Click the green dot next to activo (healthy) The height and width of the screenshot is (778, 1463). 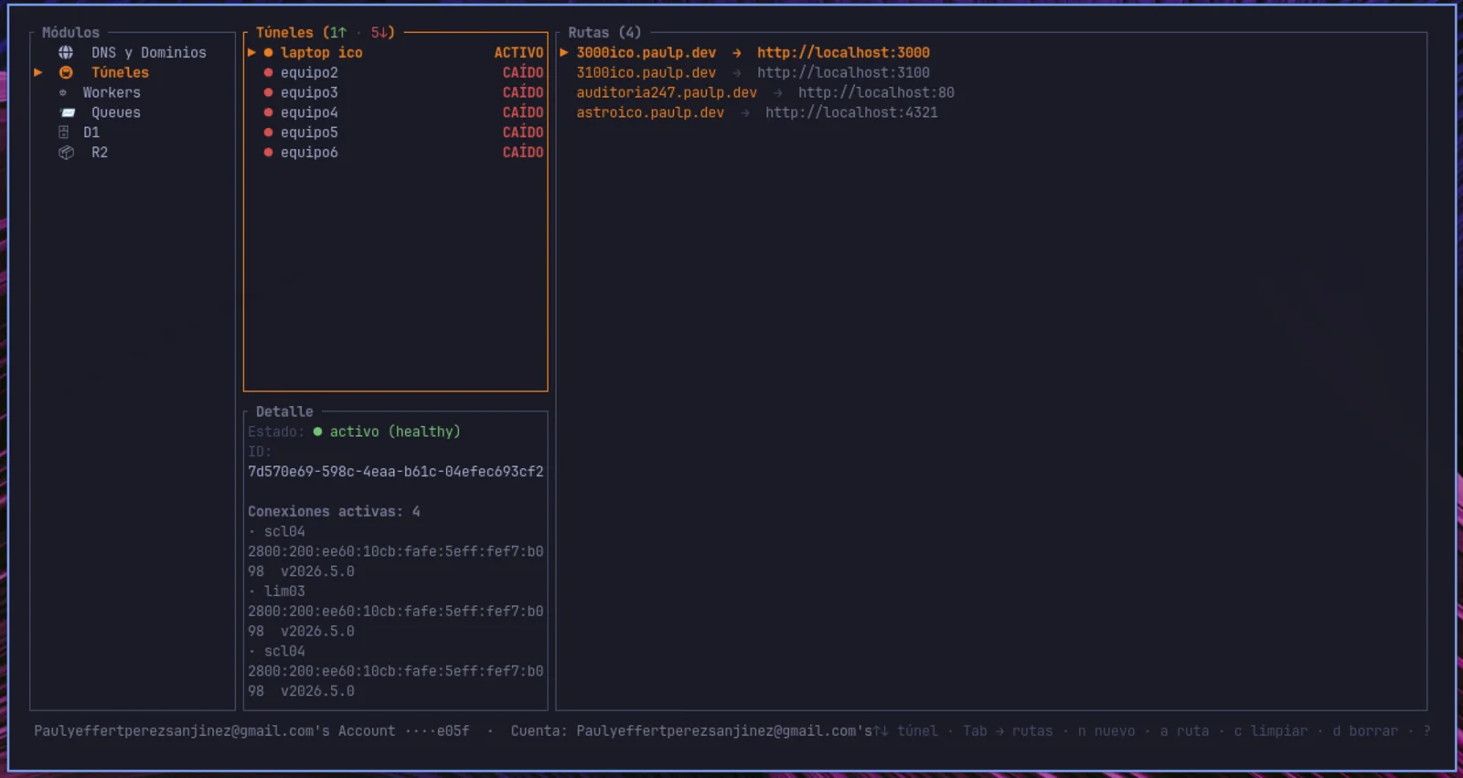(317, 432)
